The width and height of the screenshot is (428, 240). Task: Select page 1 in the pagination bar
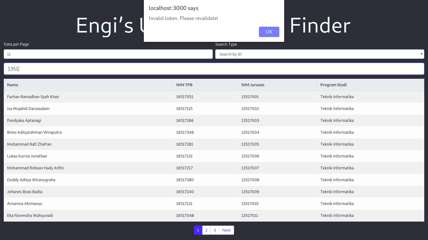(x=198, y=230)
